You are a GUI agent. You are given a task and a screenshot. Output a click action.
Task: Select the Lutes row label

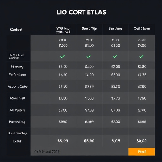17,141
